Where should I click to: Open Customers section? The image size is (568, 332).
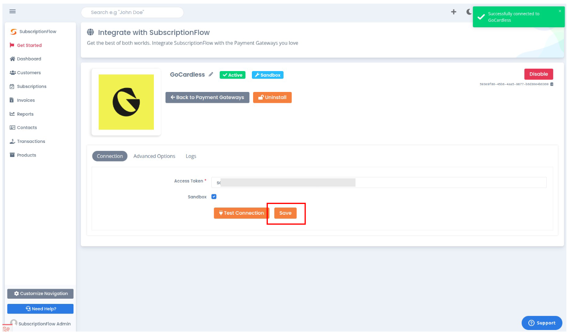click(29, 73)
